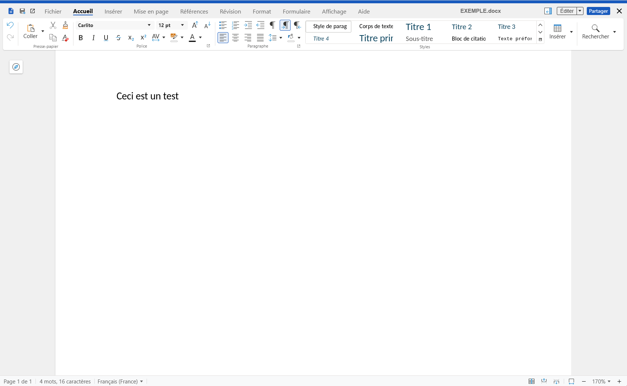This screenshot has width=627, height=386.
Task: Clear direct formatting with eraser icon
Action: coord(65,37)
